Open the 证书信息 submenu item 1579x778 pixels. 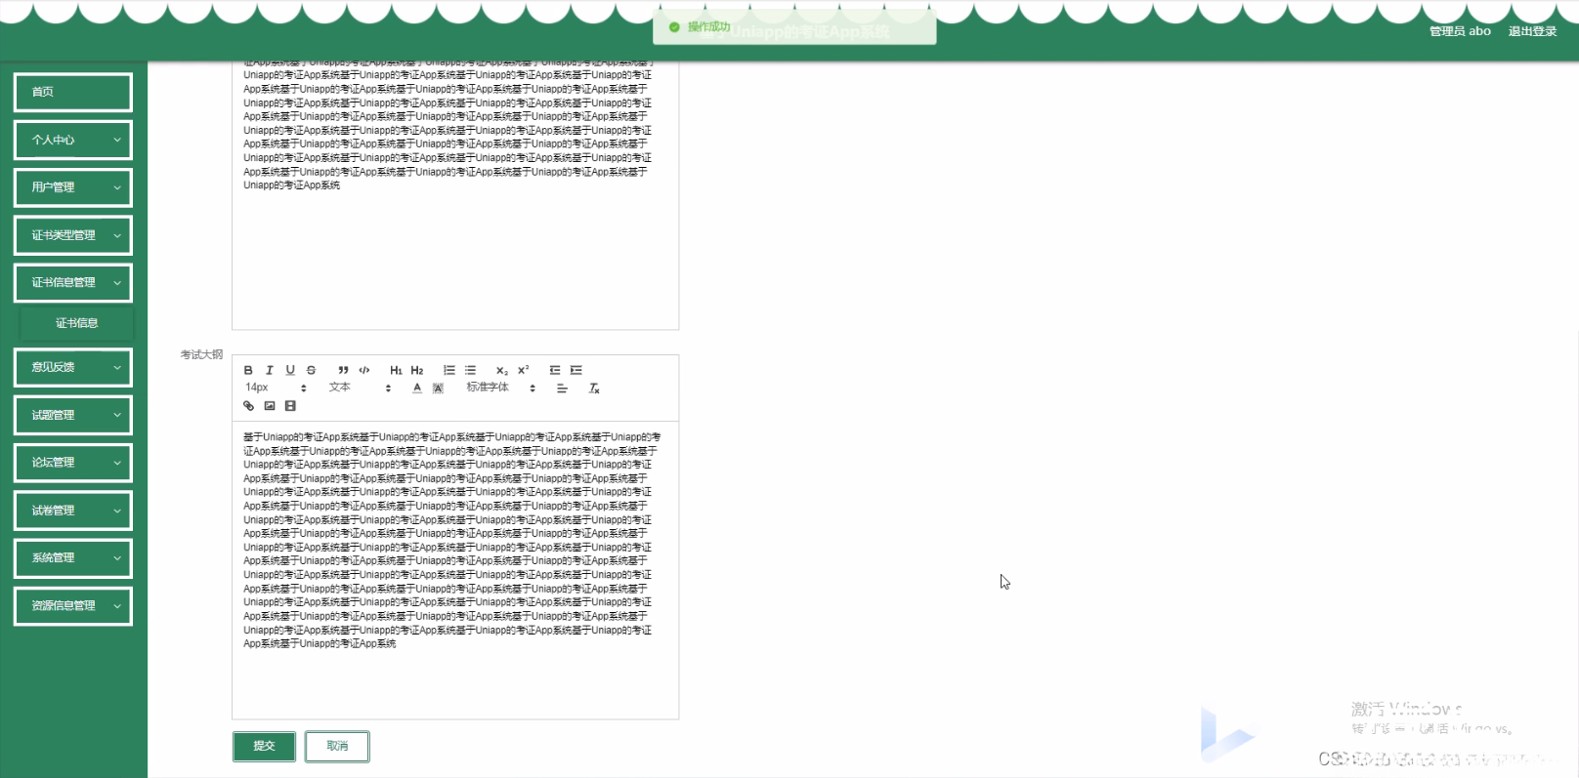click(x=76, y=323)
